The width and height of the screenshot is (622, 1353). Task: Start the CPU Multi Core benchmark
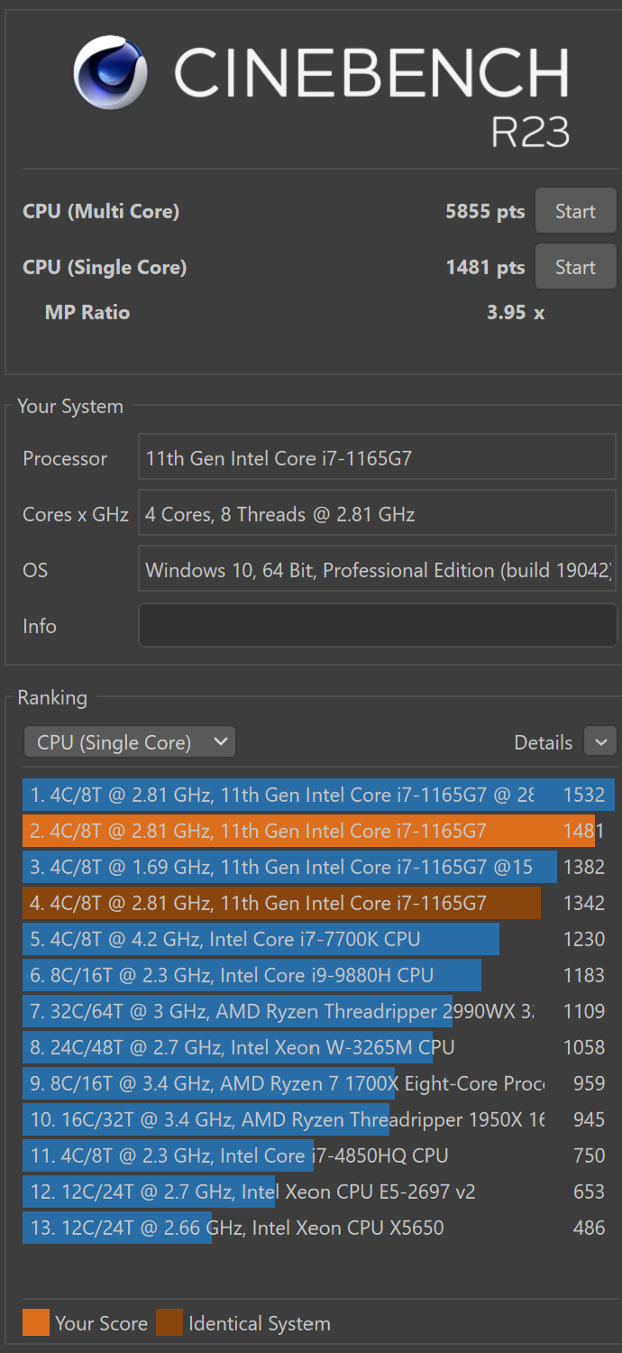tap(575, 211)
